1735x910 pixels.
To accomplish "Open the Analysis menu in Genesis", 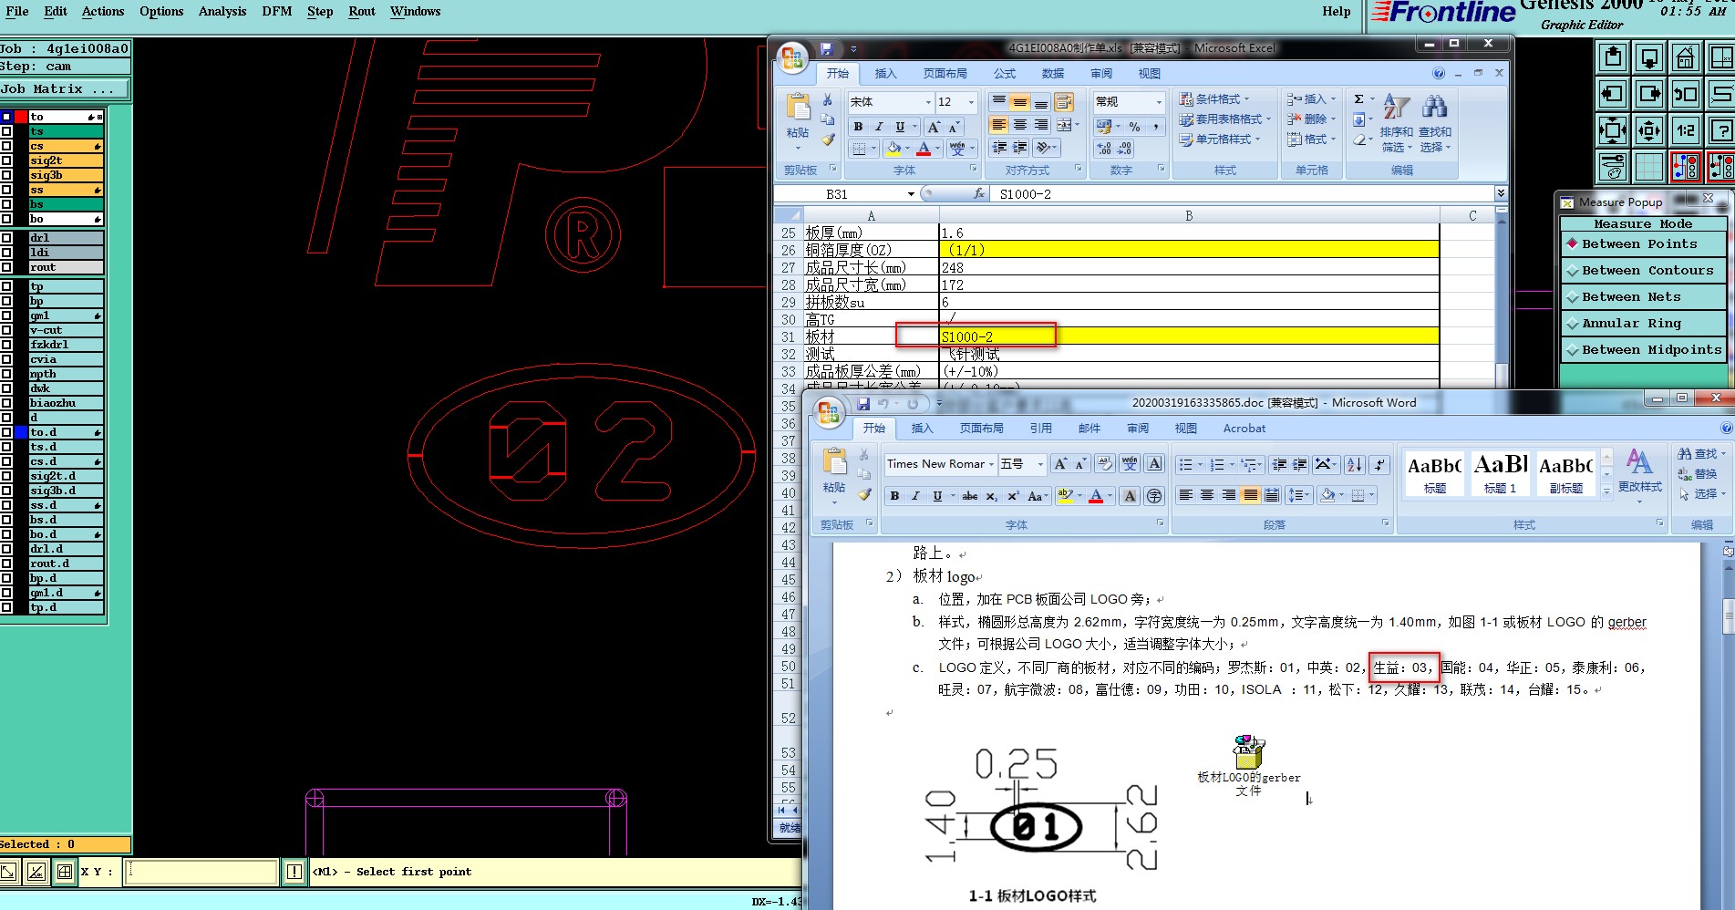I will (x=222, y=11).
